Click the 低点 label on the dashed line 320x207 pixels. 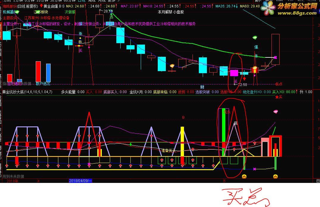pos(279,84)
